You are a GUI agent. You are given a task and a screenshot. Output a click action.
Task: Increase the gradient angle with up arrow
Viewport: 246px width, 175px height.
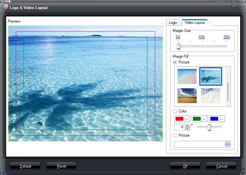pyautogui.click(x=187, y=125)
